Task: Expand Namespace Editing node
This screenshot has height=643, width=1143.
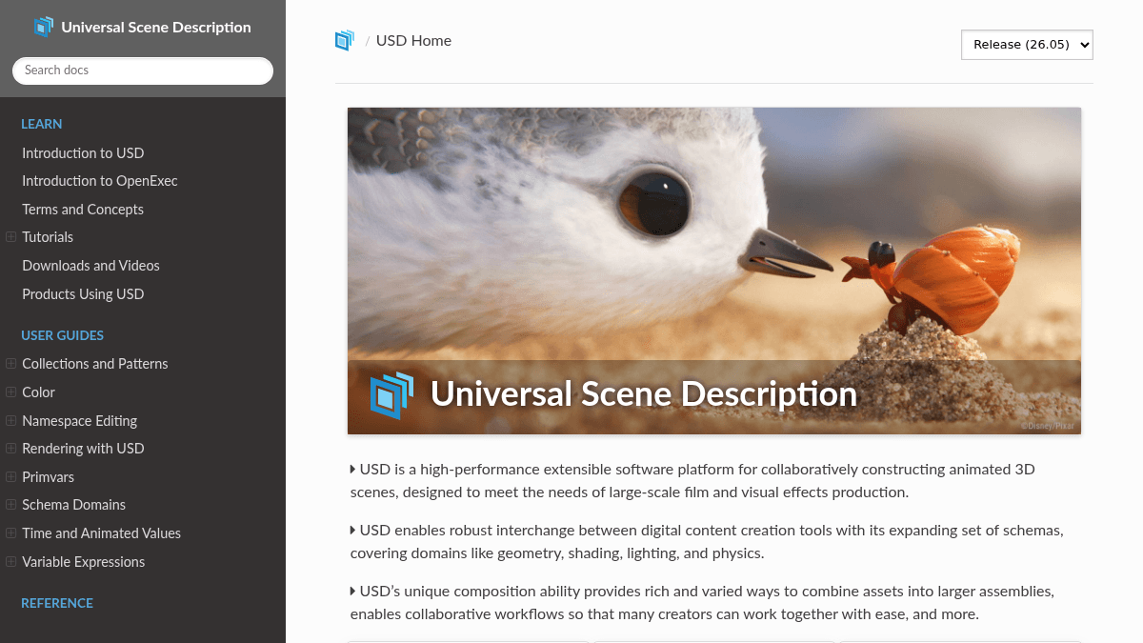Action: pyautogui.click(x=11, y=421)
